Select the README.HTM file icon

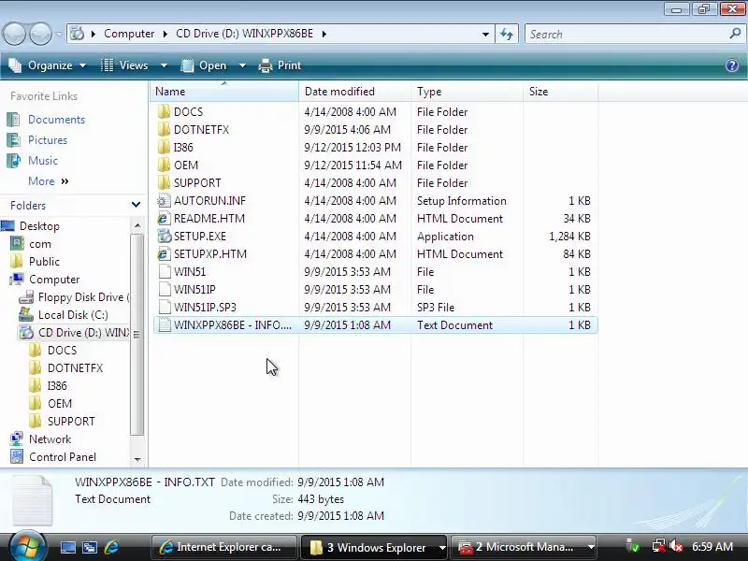point(164,218)
